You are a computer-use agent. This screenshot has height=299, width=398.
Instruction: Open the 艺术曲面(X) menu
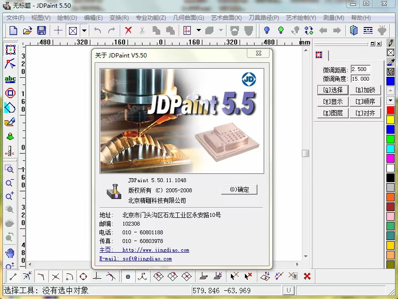coord(227,18)
